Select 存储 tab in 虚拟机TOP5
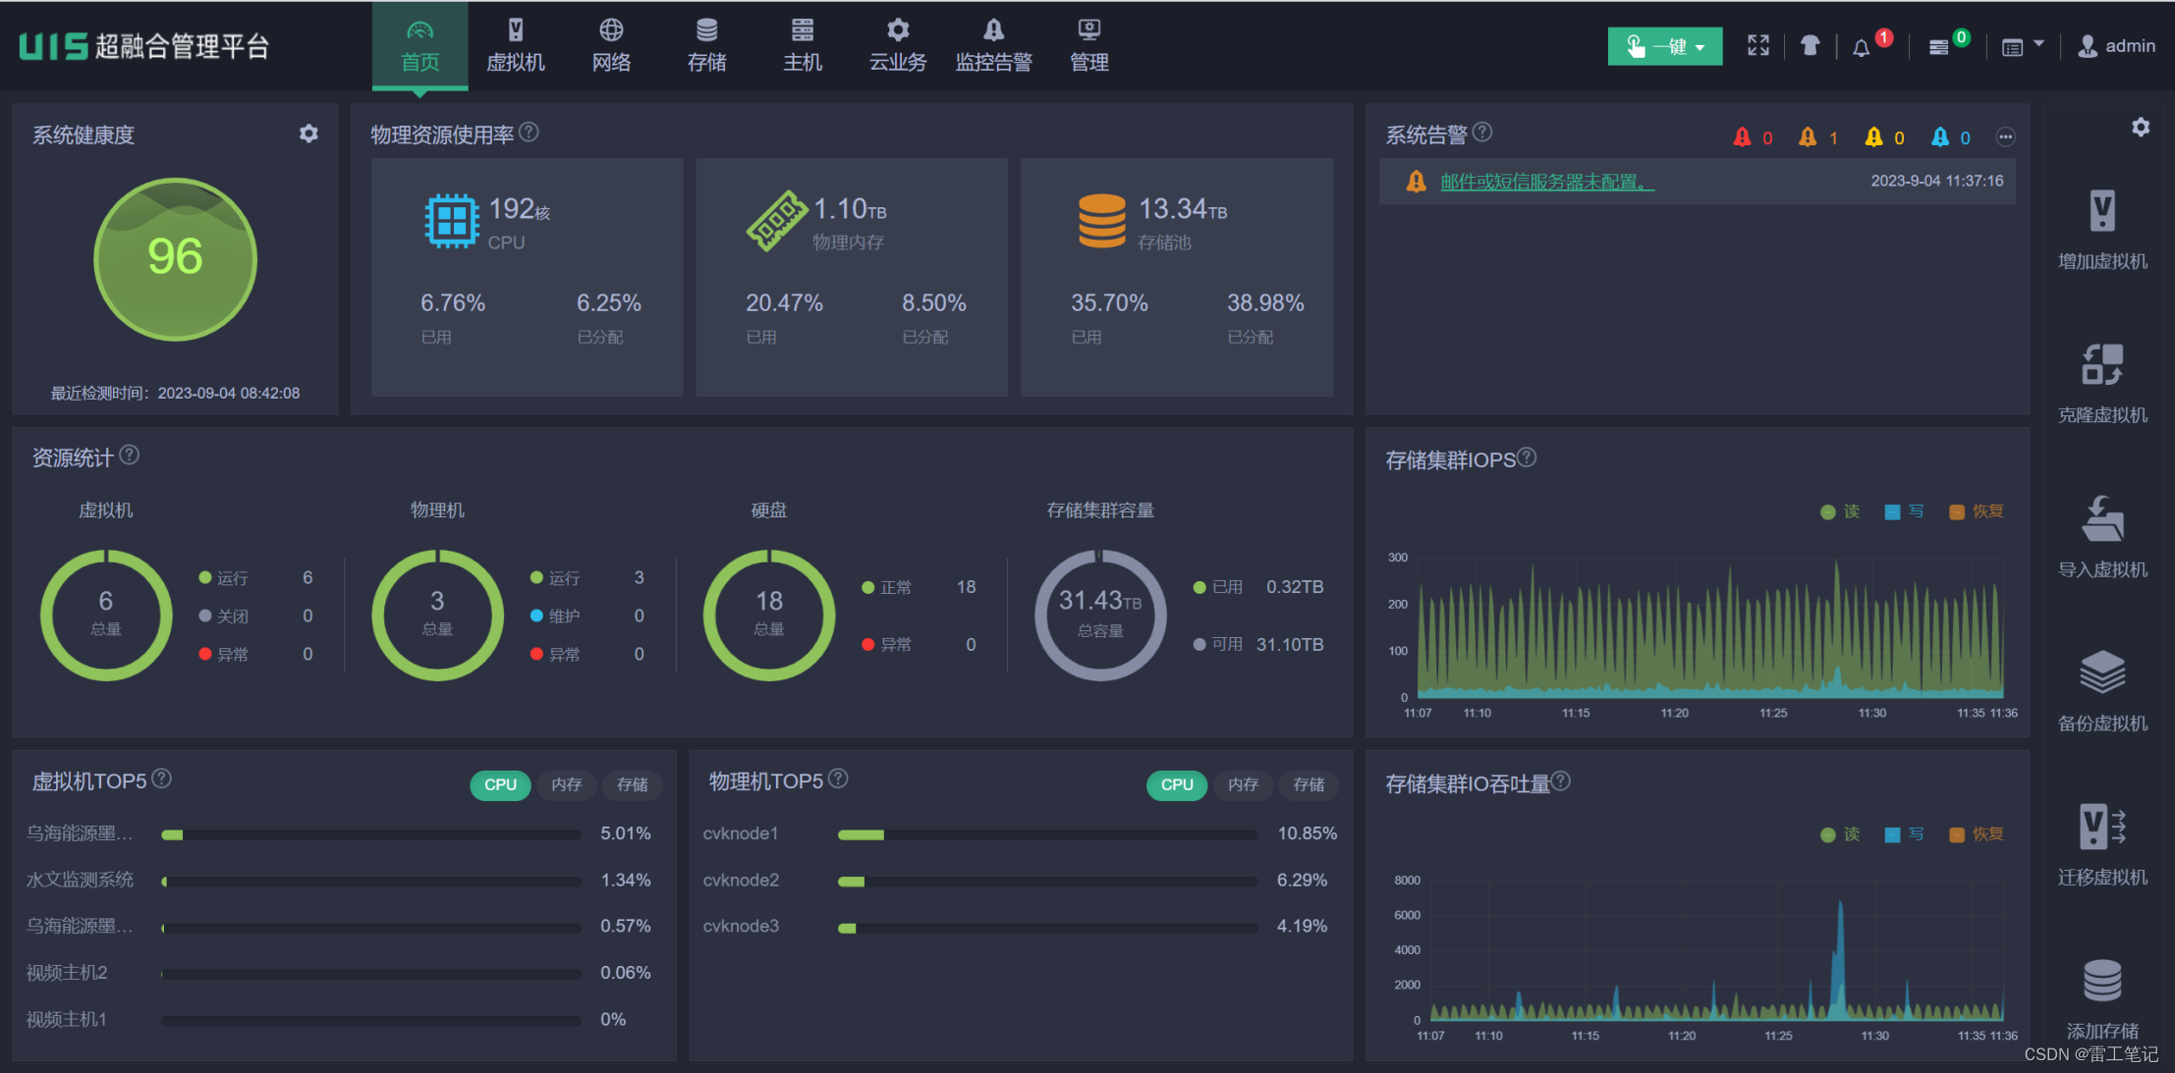Viewport: 2175px width, 1073px height. click(x=633, y=784)
